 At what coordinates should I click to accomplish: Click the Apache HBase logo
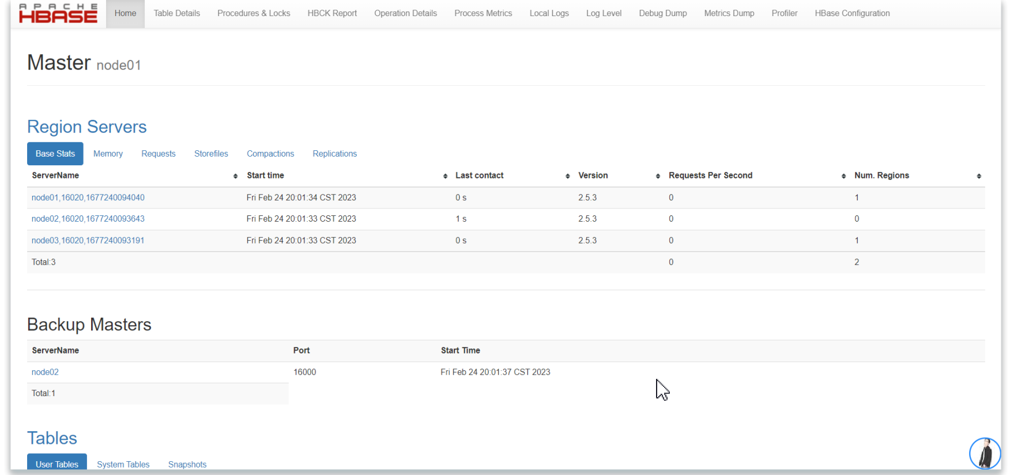coord(58,13)
